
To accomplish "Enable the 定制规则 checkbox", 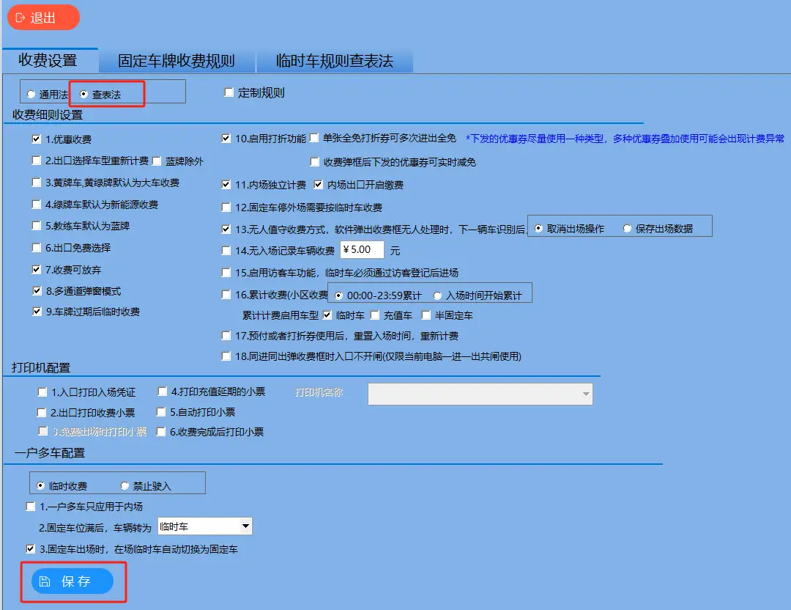I will (x=229, y=92).
